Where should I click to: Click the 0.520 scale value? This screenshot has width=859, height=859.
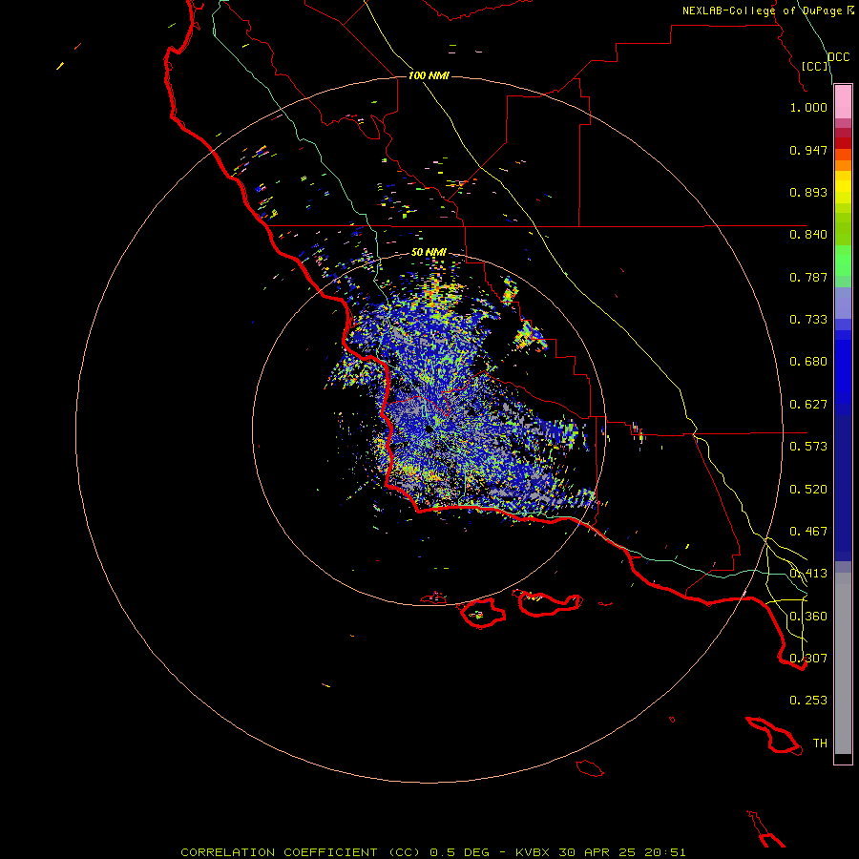pyautogui.click(x=808, y=490)
